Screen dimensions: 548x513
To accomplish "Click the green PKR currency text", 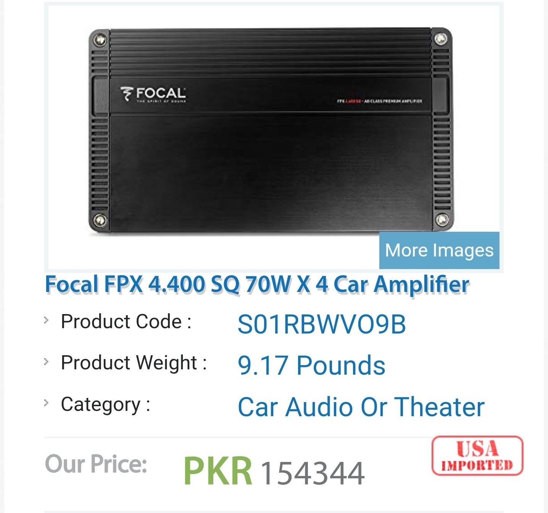I will coord(218,471).
